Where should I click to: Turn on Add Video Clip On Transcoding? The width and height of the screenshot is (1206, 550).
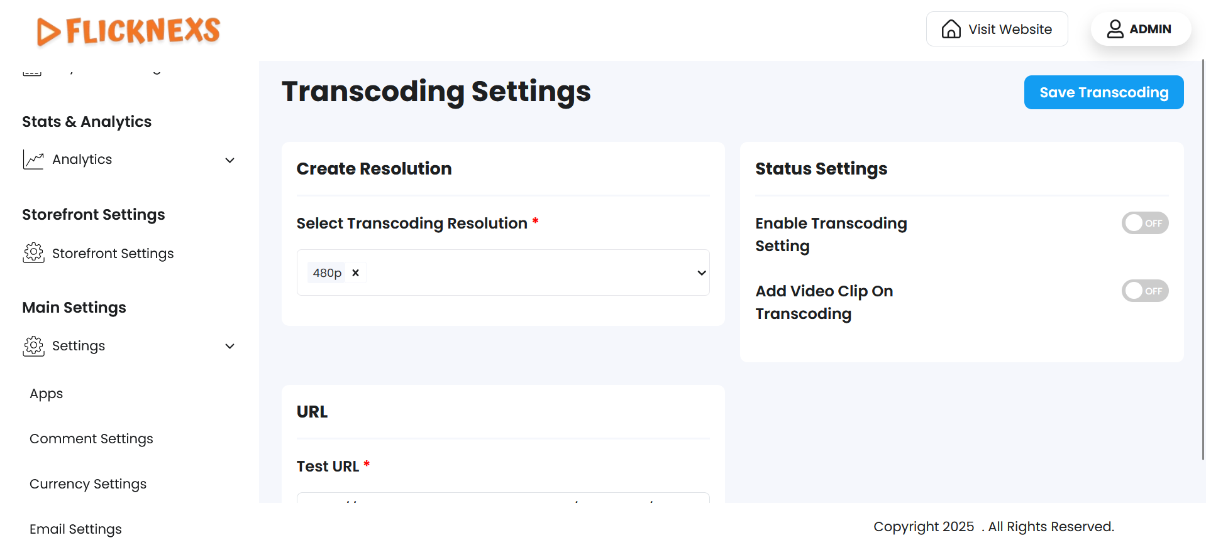[1144, 291]
